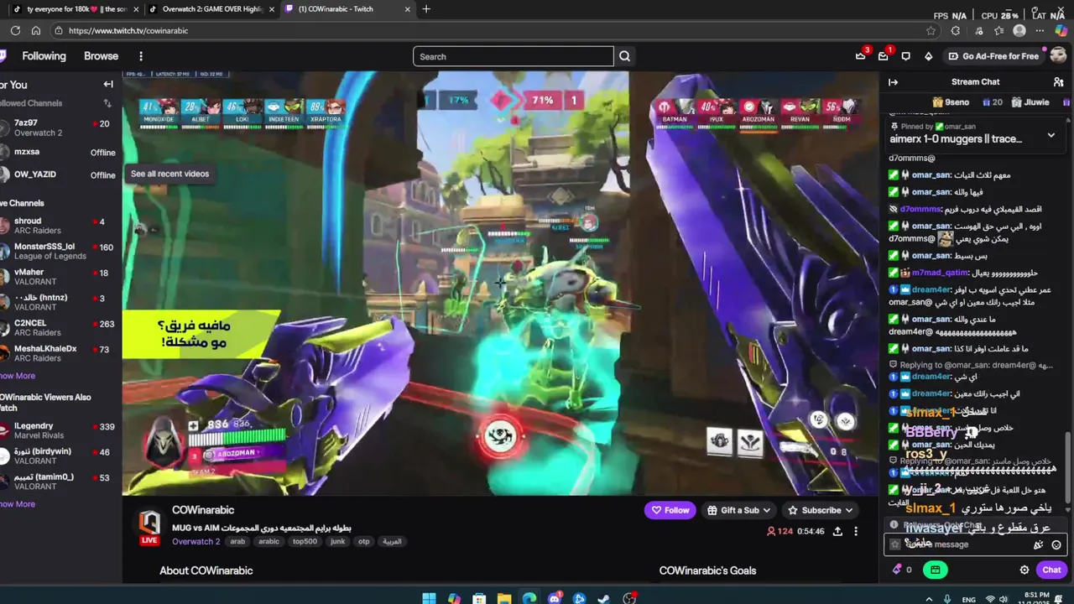Open notifications inbox icon
The height and width of the screenshot is (604, 1074).
pos(883,56)
